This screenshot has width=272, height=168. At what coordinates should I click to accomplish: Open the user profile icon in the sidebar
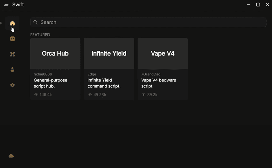coord(12,69)
